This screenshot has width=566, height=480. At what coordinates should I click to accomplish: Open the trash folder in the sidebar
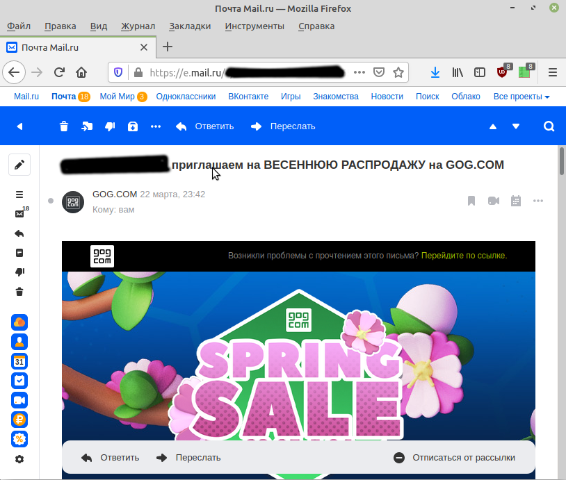19,291
